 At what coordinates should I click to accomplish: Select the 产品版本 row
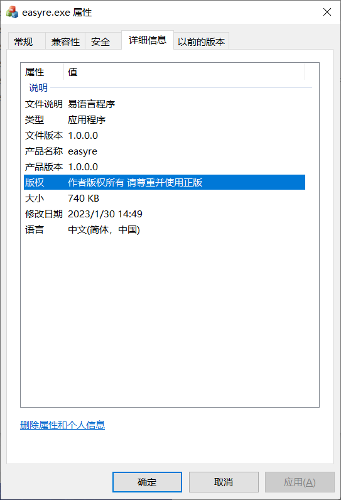[165, 167]
